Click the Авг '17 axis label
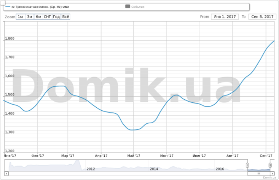This screenshot has height=180, width=279. [232, 156]
